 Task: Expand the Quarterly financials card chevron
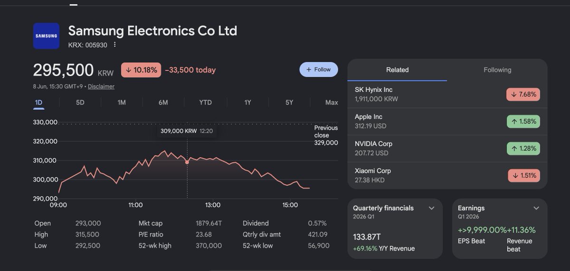point(431,208)
